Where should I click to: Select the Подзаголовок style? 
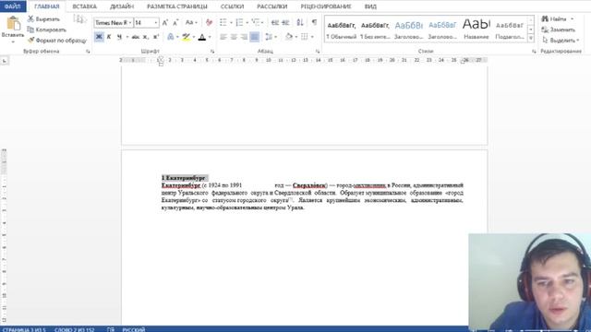pyautogui.click(x=510, y=30)
